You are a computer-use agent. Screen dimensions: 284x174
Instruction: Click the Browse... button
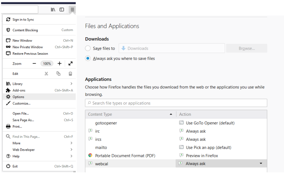point(247,48)
